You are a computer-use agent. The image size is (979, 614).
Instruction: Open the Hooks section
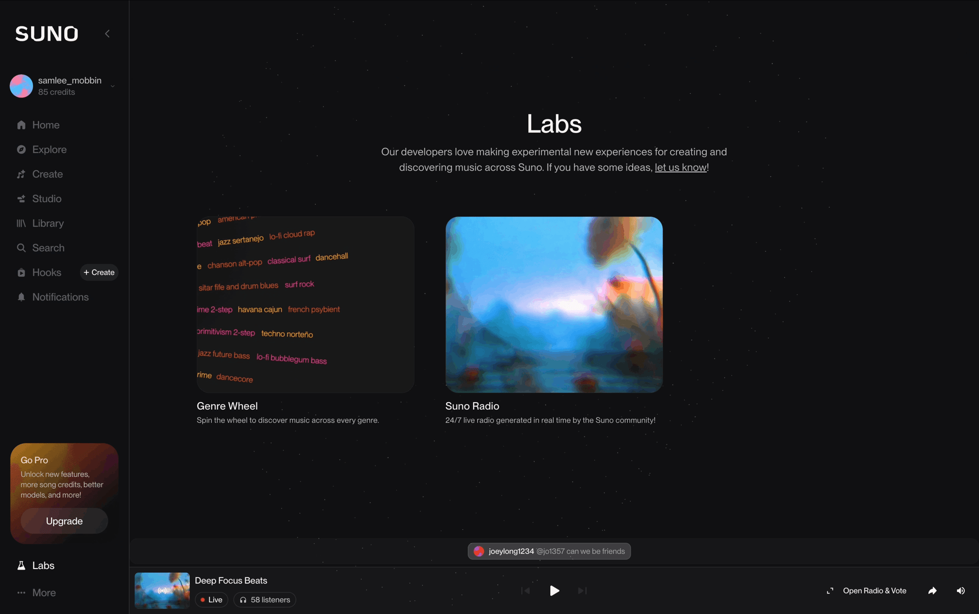pos(46,273)
